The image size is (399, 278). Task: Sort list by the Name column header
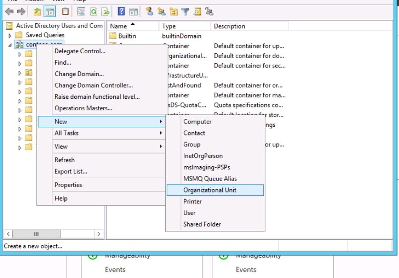tap(133, 26)
